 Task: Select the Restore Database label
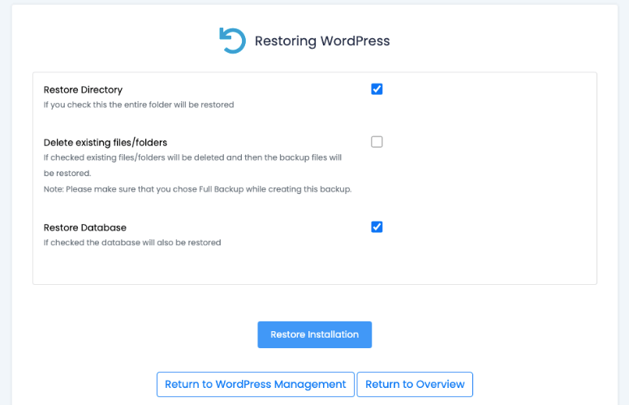click(85, 228)
